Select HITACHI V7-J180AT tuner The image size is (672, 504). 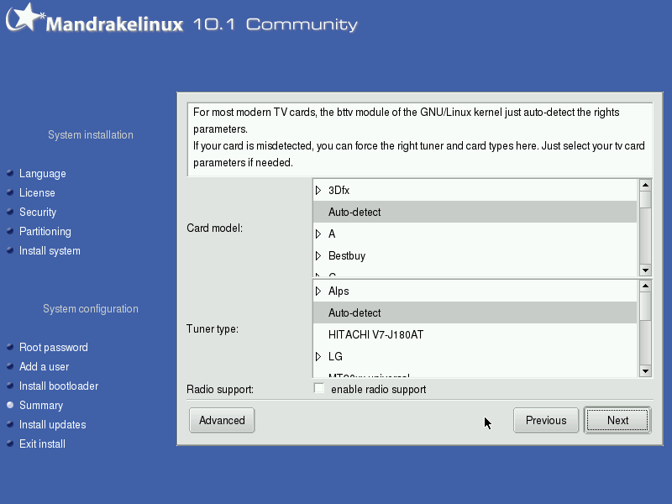[x=475, y=334]
